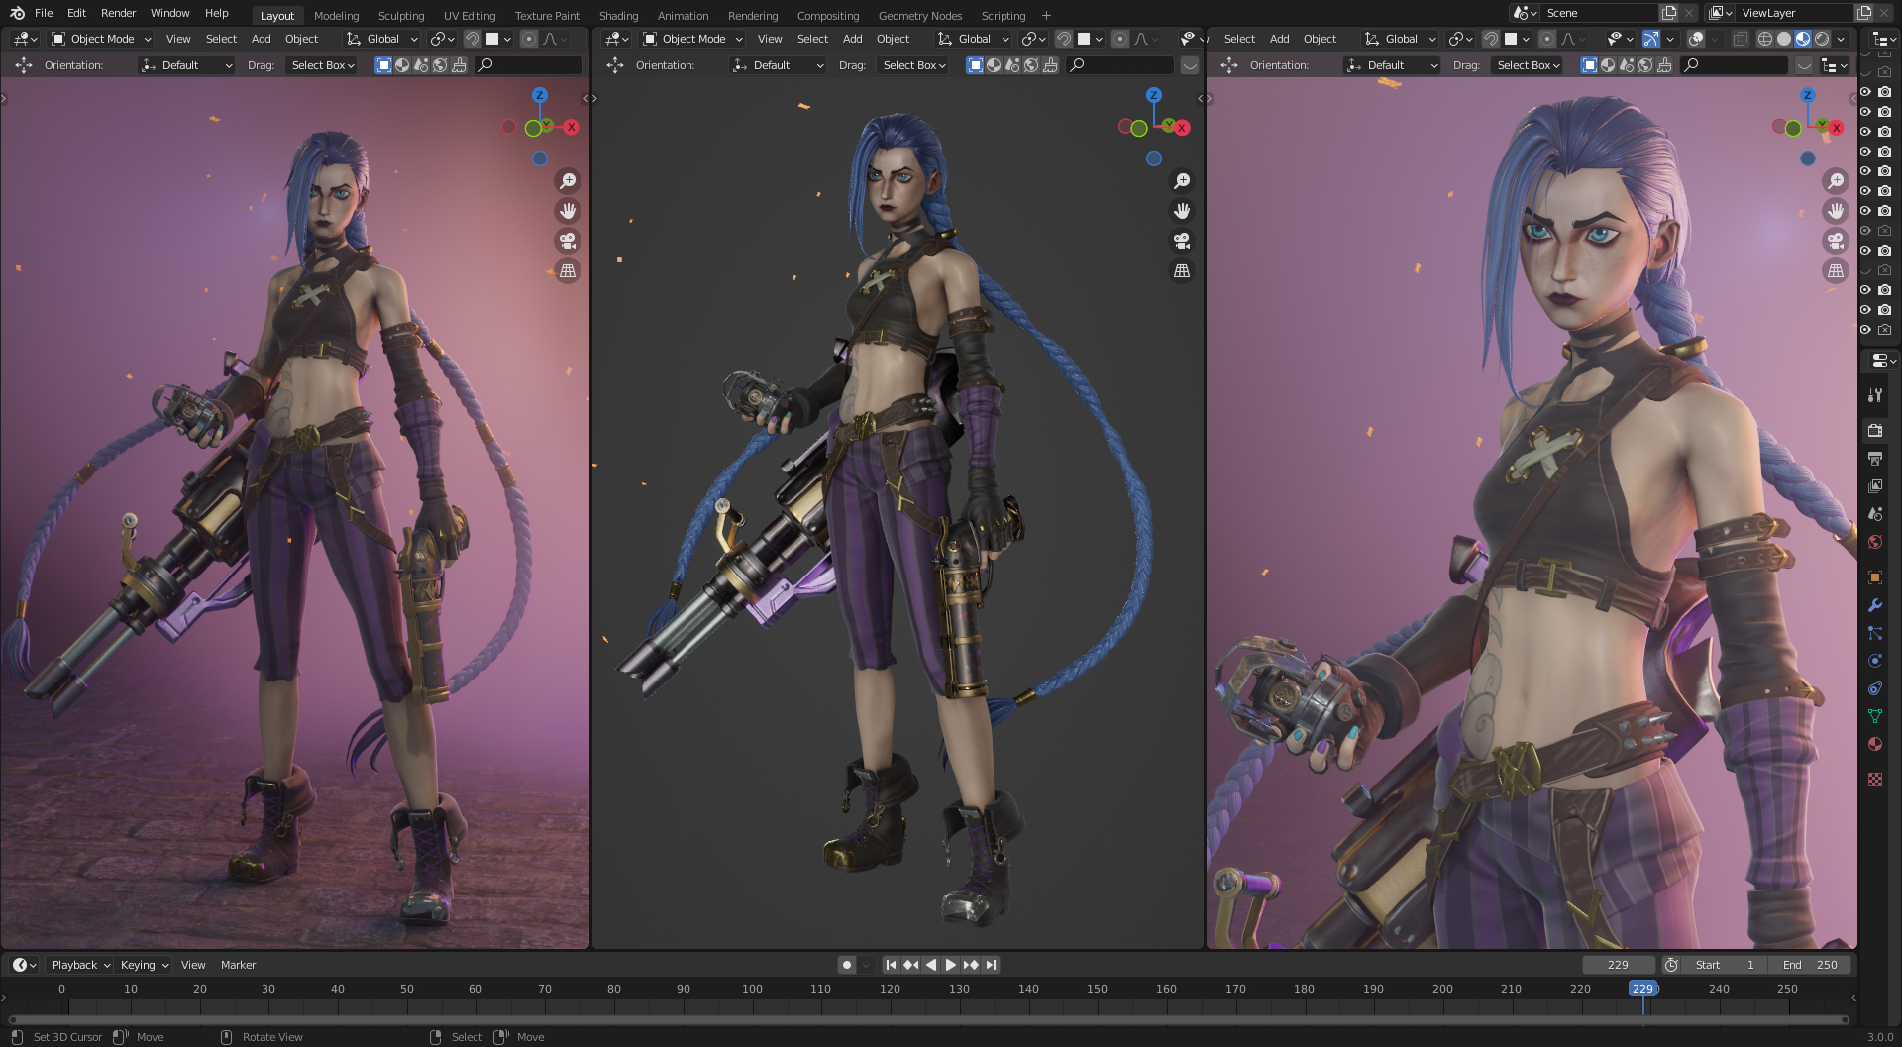Open the Blender logo application menu
The height and width of the screenshot is (1047, 1902).
coord(17,13)
